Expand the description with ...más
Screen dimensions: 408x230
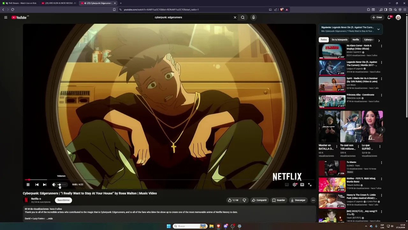coord(49,218)
